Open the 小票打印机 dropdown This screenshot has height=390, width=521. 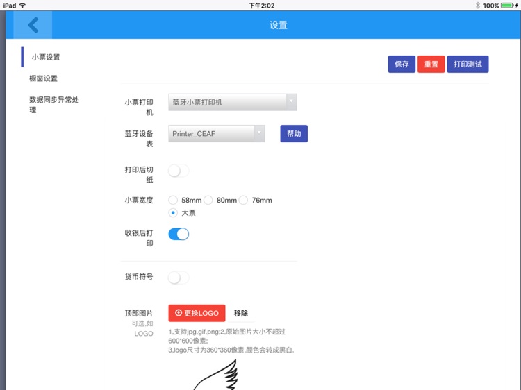[233, 102]
